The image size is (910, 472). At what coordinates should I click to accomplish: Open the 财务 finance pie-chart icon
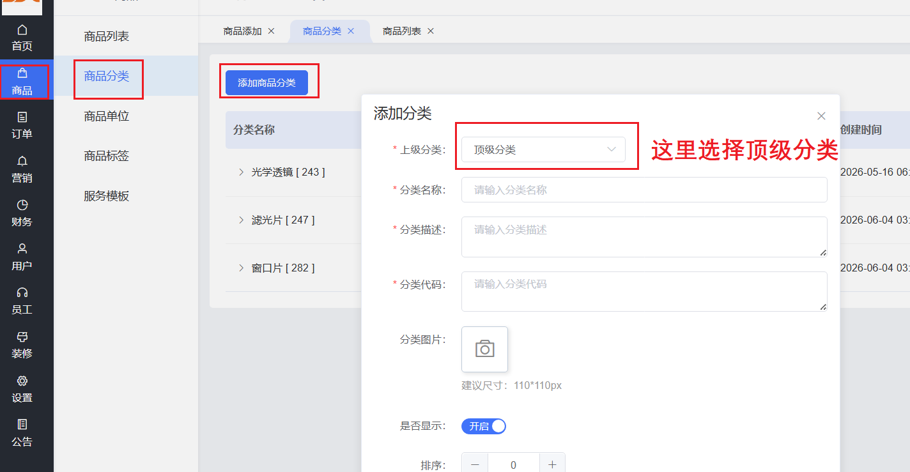[x=22, y=205]
